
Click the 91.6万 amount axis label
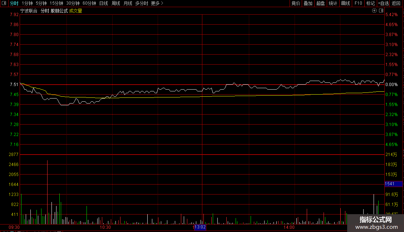coord(391,195)
